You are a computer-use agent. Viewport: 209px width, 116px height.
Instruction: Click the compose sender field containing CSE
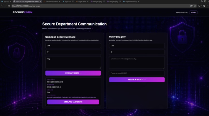point(73,46)
